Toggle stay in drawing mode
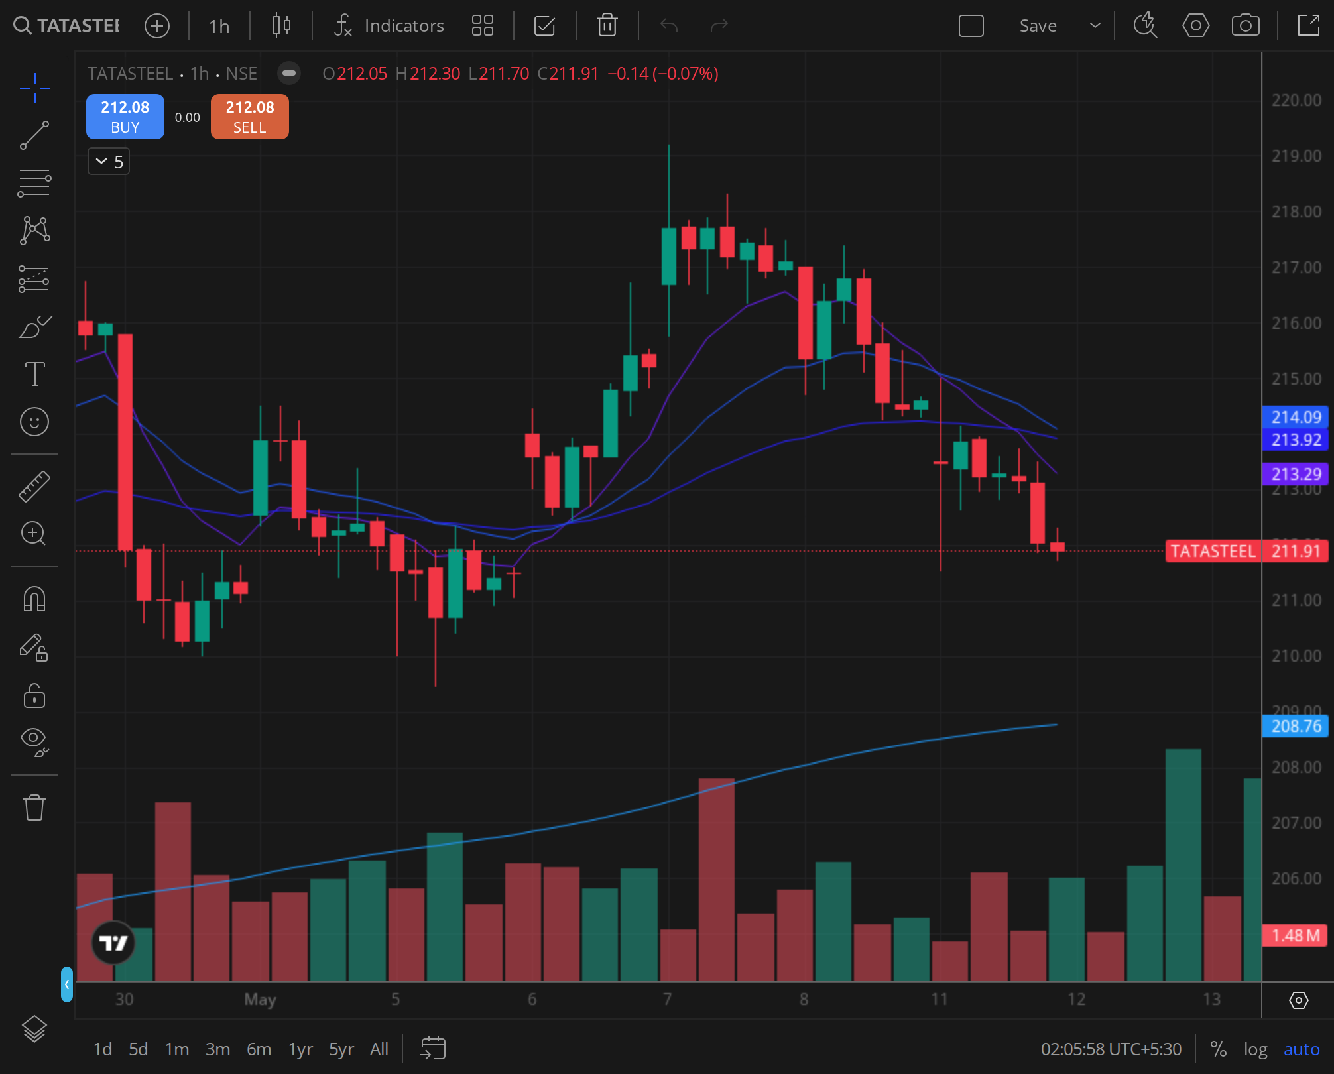 pyautogui.click(x=34, y=647)
